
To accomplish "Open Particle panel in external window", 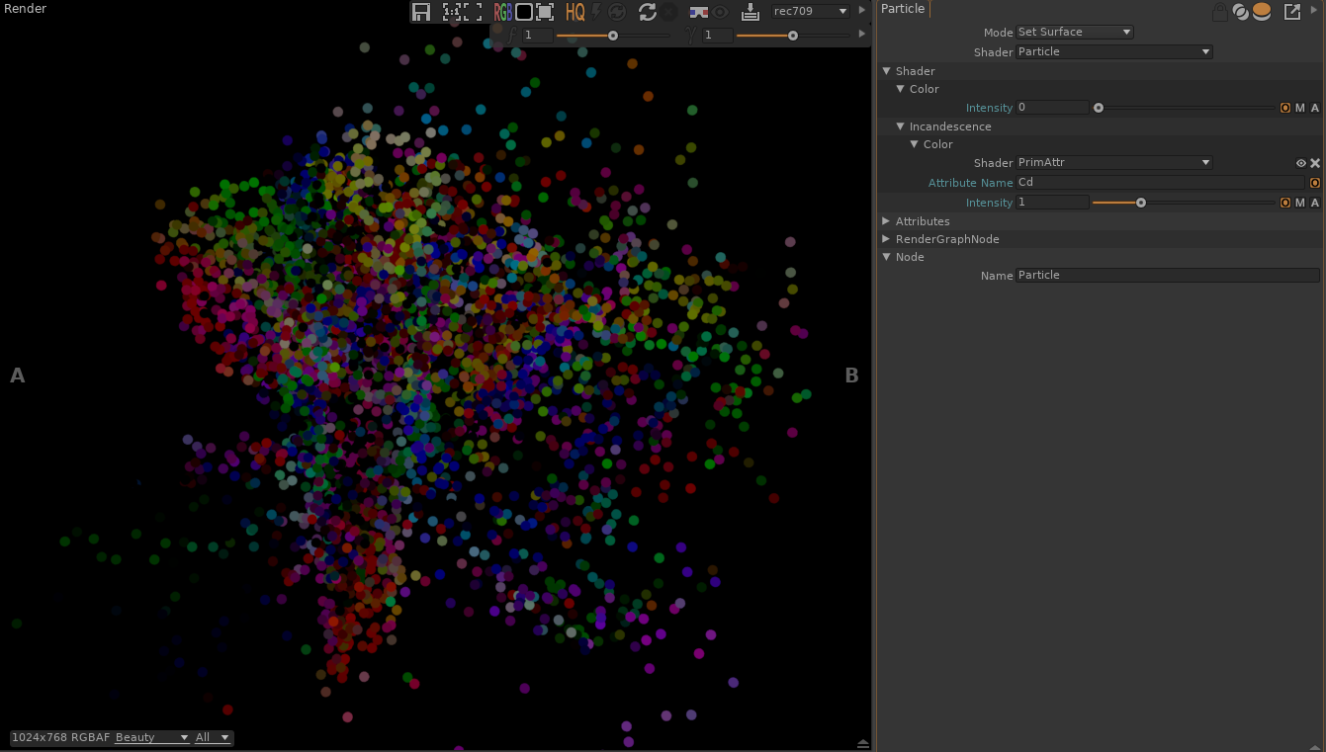I will 1291,12.
